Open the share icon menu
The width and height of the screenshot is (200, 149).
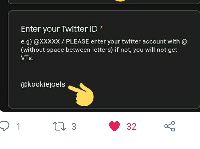coord(170,126)
